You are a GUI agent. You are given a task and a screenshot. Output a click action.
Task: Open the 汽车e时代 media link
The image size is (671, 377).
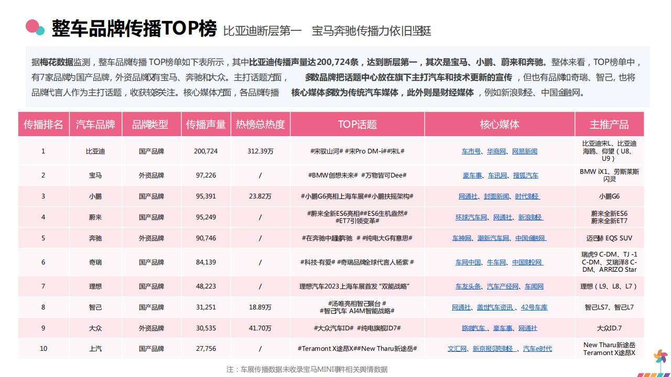(x=537, y=349)
